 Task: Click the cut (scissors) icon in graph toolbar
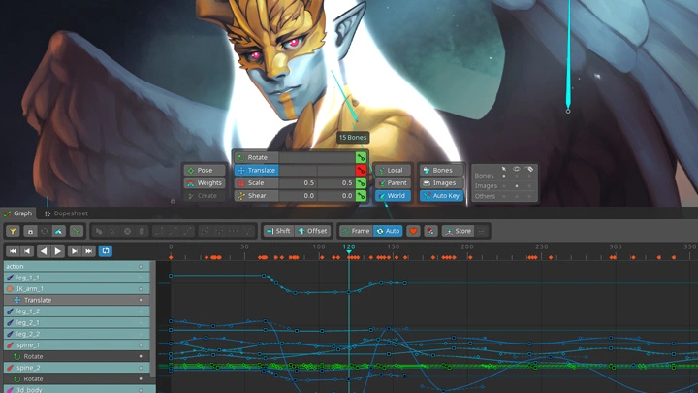pos(113,231)
